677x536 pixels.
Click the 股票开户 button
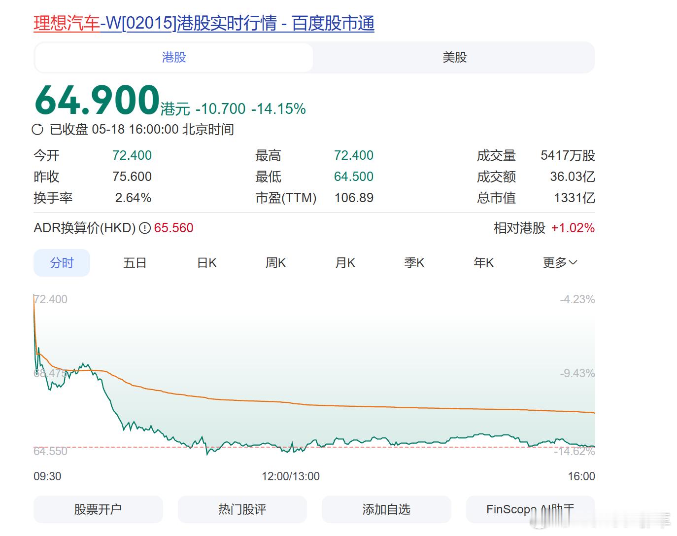[x=98, y=509]
